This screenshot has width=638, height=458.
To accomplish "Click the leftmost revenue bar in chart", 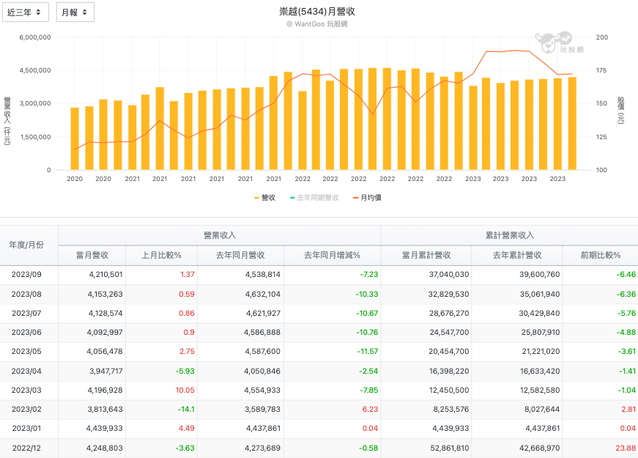I will [75, 138].
